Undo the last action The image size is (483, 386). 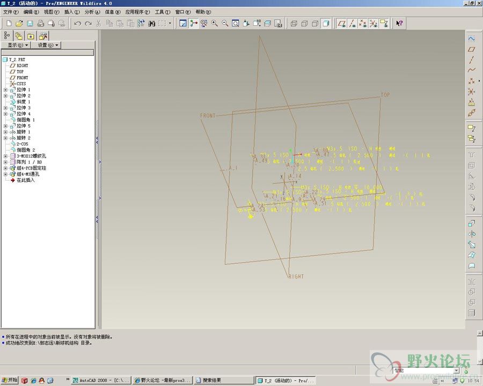(77, 24)
